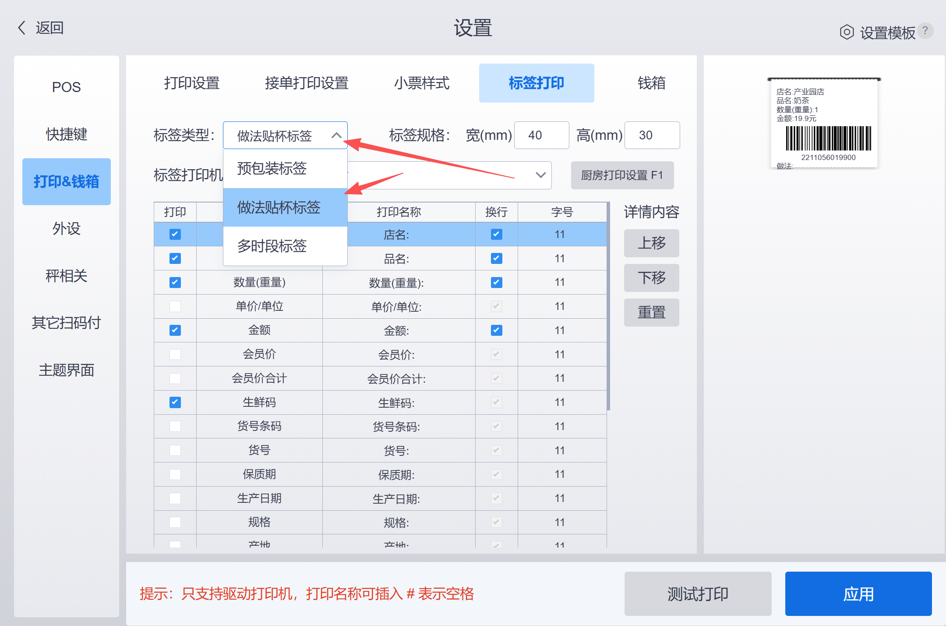Click the 下移 button
Screen dimensions: 946x626
point(651,278)
